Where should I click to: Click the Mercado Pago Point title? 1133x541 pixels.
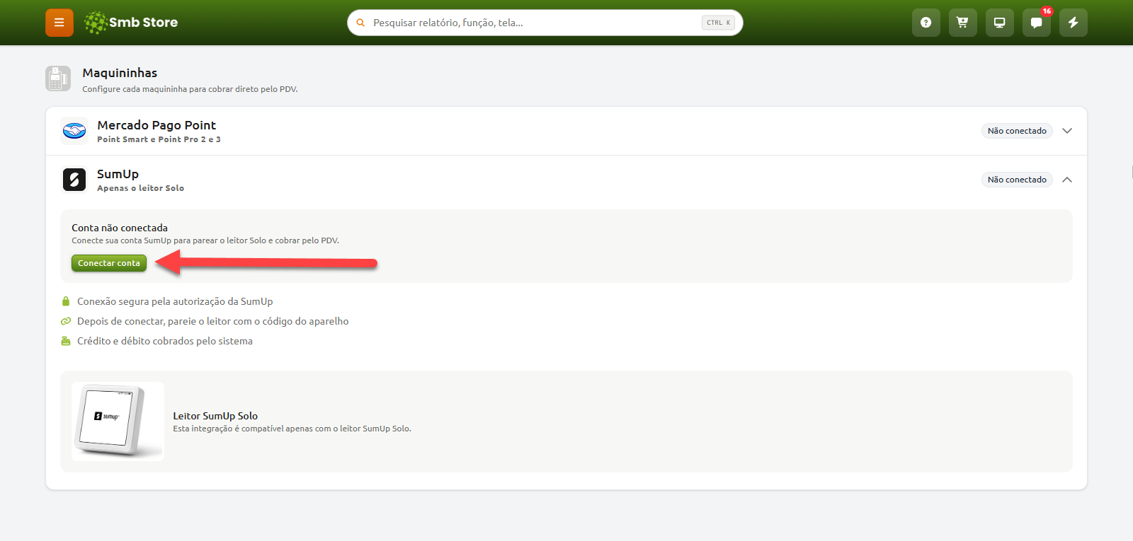click(156, 125)
